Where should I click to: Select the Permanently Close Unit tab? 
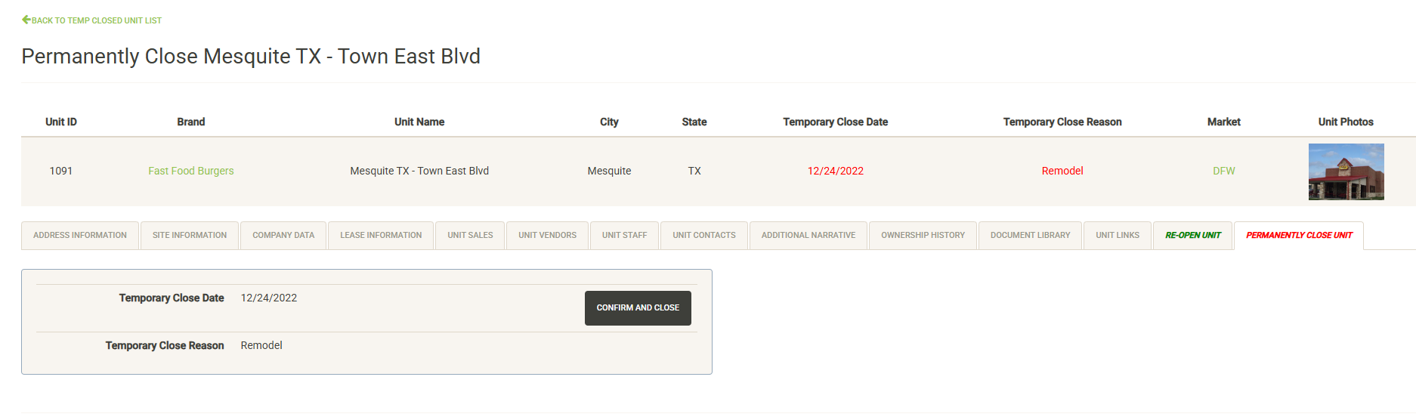tap(1298, 235)
